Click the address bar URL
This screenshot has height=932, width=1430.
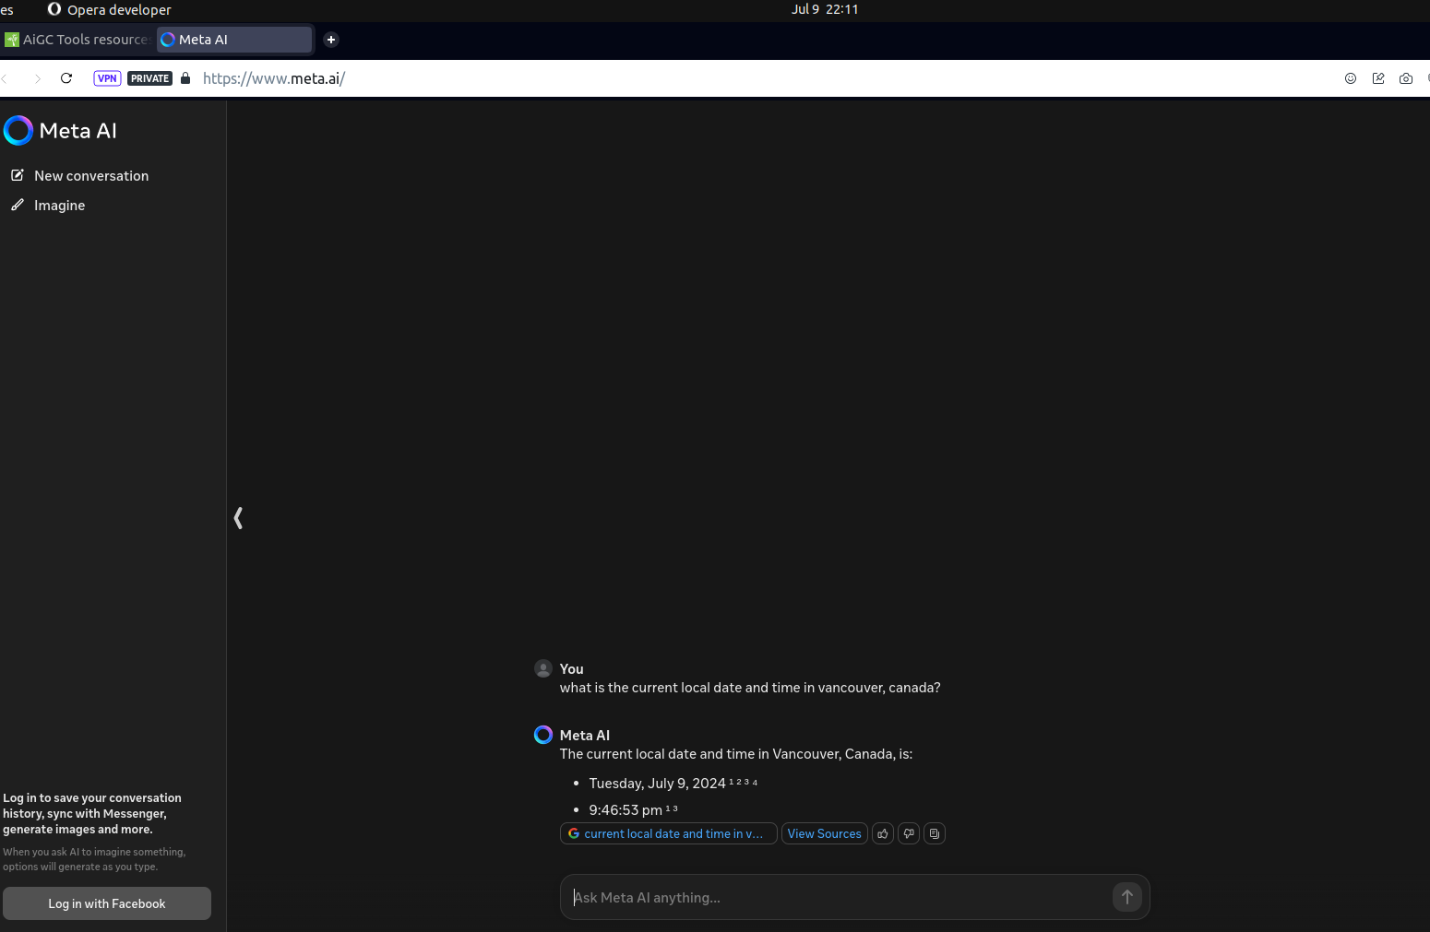tap(274, 78)
